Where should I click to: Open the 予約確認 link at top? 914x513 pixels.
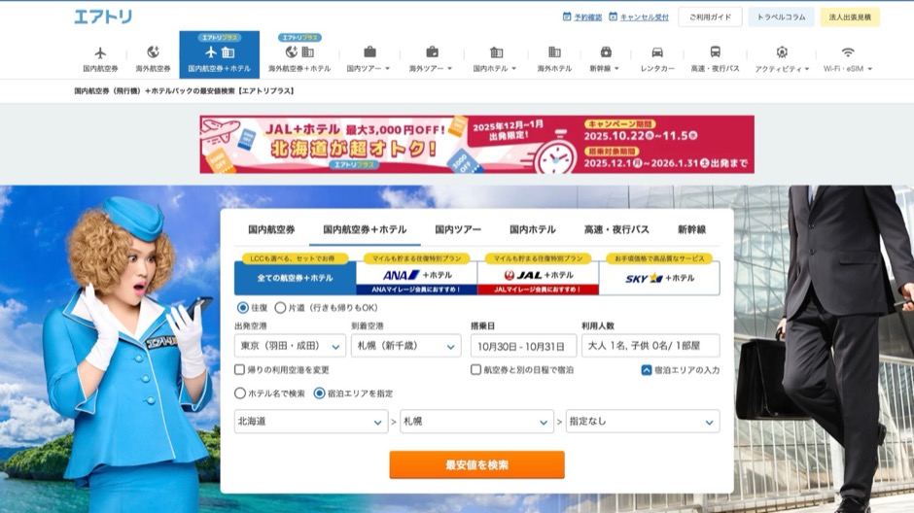[x=582, y=17]
